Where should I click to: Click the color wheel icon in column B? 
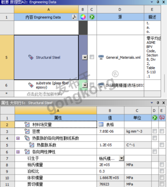pos(83,17)
